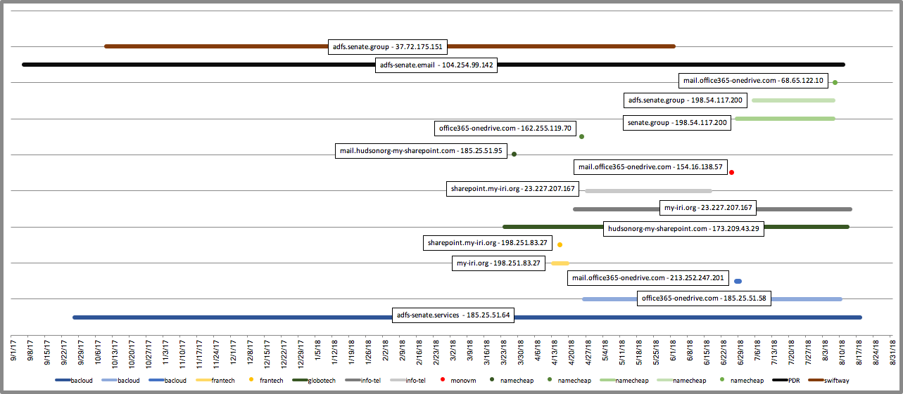Click the green bar for senate.group 198.54.117.200
This screenshot has height=394, width=903.
785,119
